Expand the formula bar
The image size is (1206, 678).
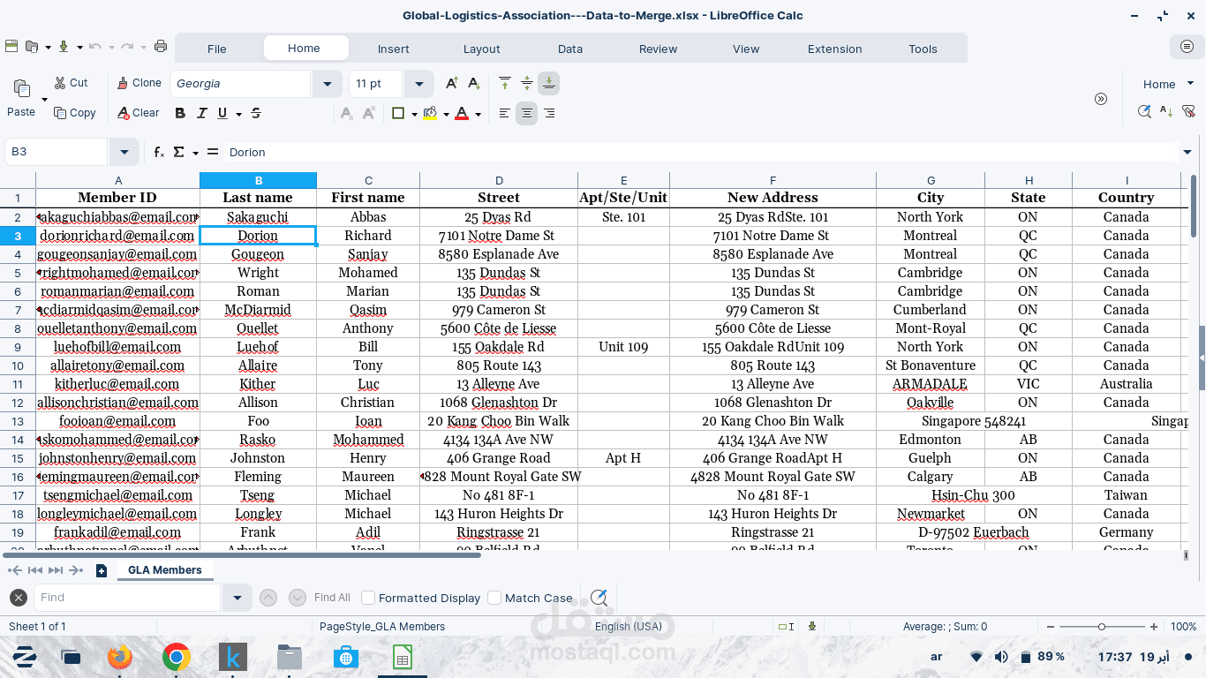coord(1187,152)
